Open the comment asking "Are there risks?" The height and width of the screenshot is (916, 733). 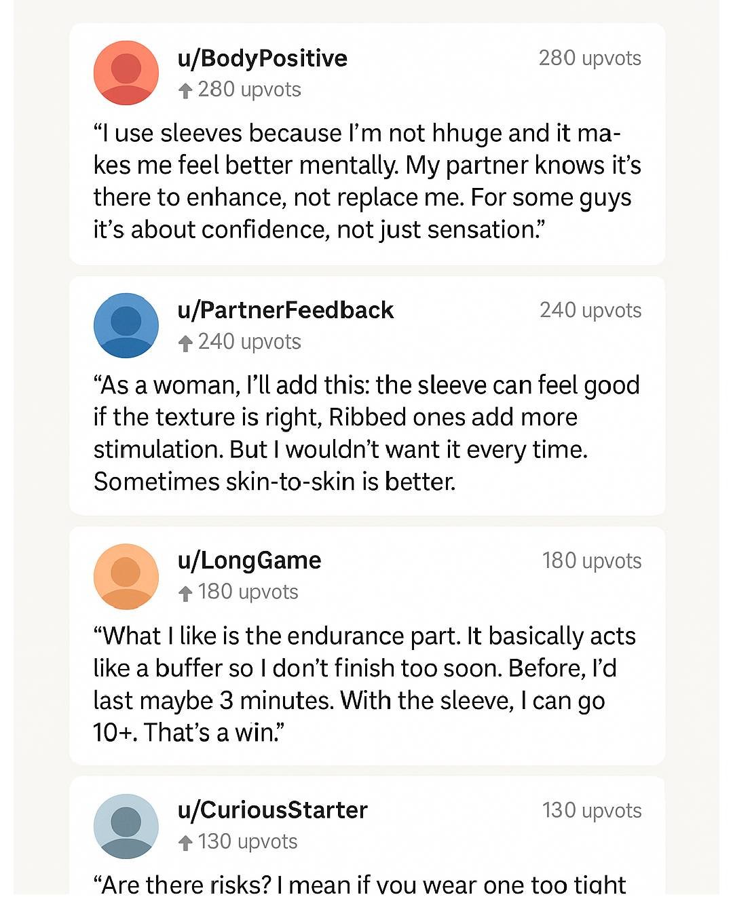click(360, 884)
